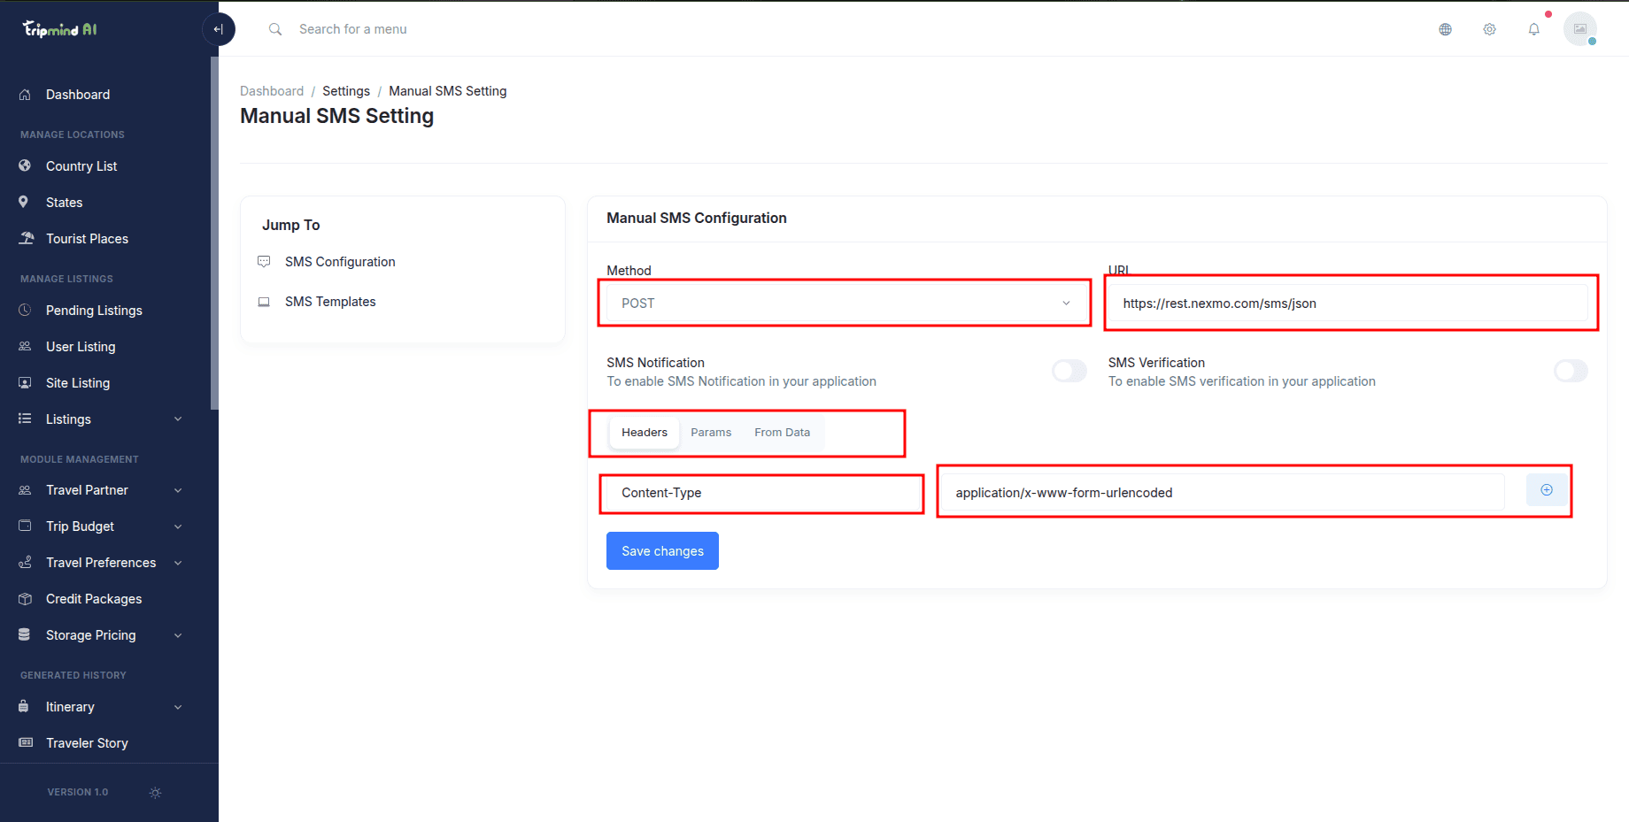This screenshot has height=822, width=1629.
Task: Click the search magnifier icon
Action: click(275, 29)
